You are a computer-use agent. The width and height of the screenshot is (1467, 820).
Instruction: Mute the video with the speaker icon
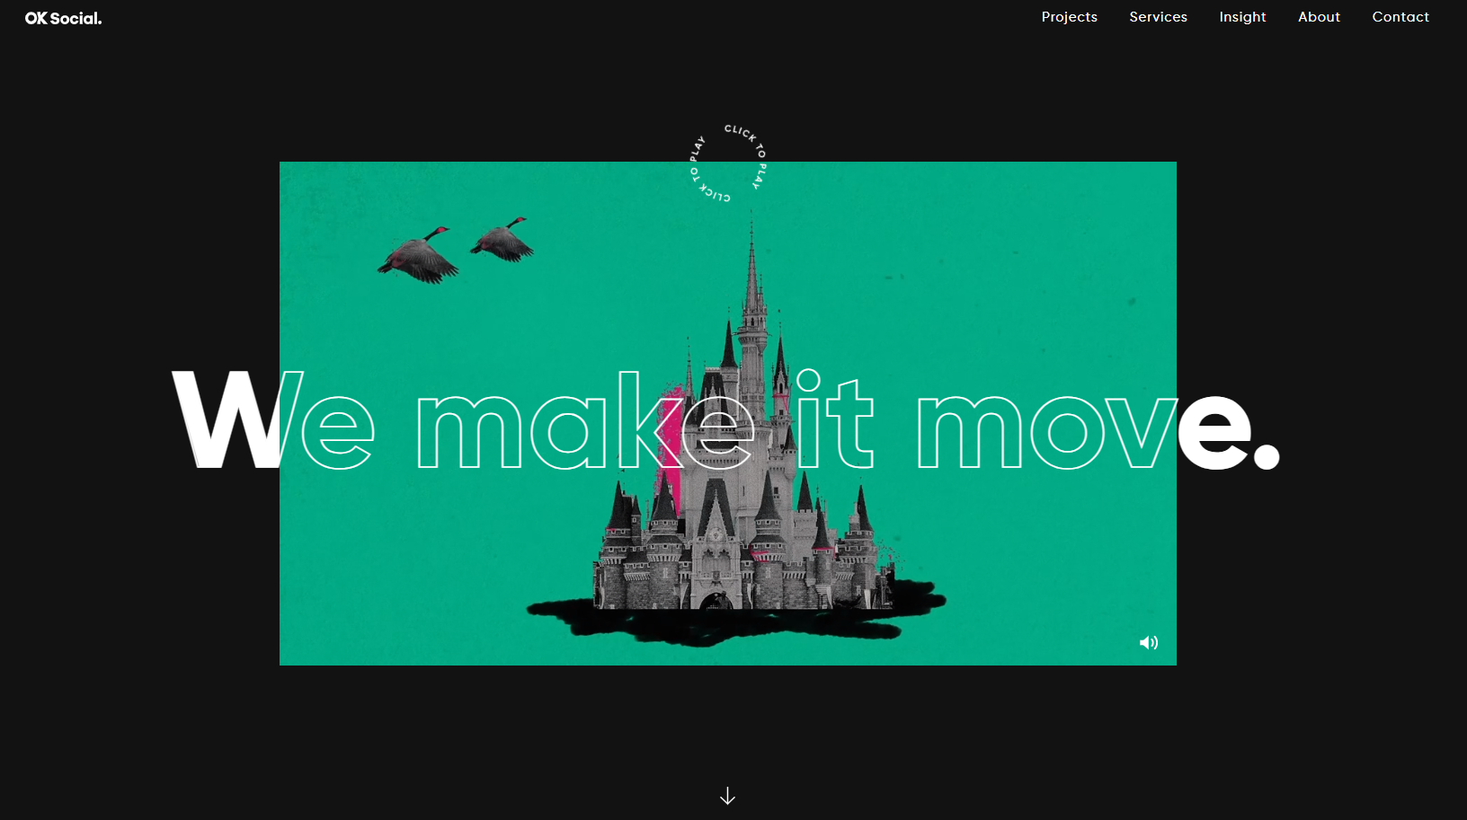click(1148, 642)
